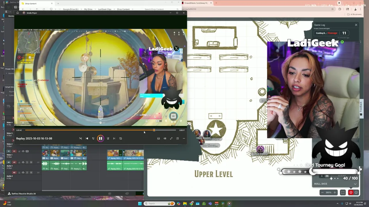Open Media Player volume control

(165, 138)
